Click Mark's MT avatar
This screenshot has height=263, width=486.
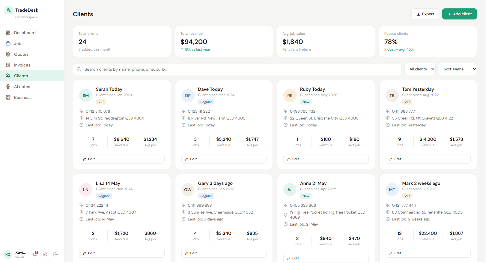[392, 190]
